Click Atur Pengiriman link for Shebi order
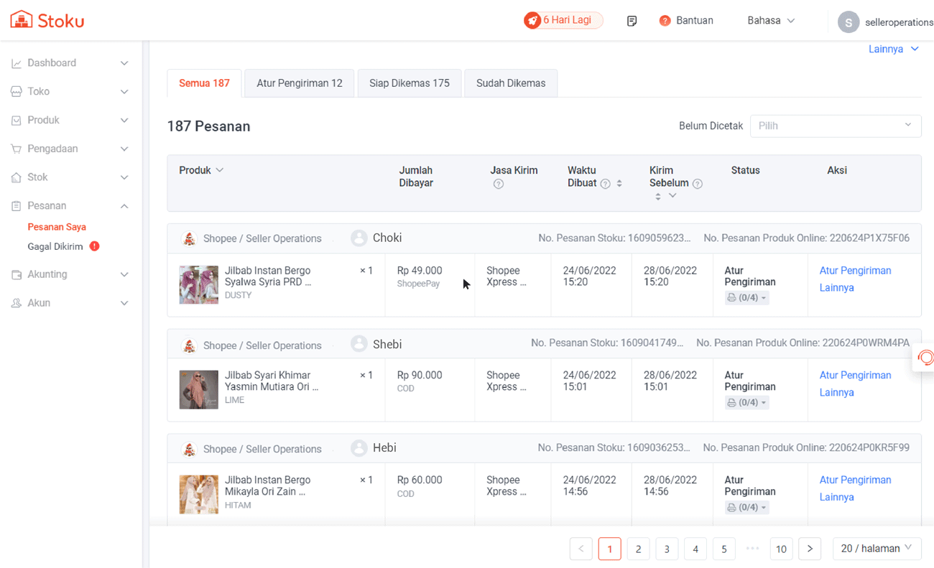934x568 pixels. click(855, 376)
